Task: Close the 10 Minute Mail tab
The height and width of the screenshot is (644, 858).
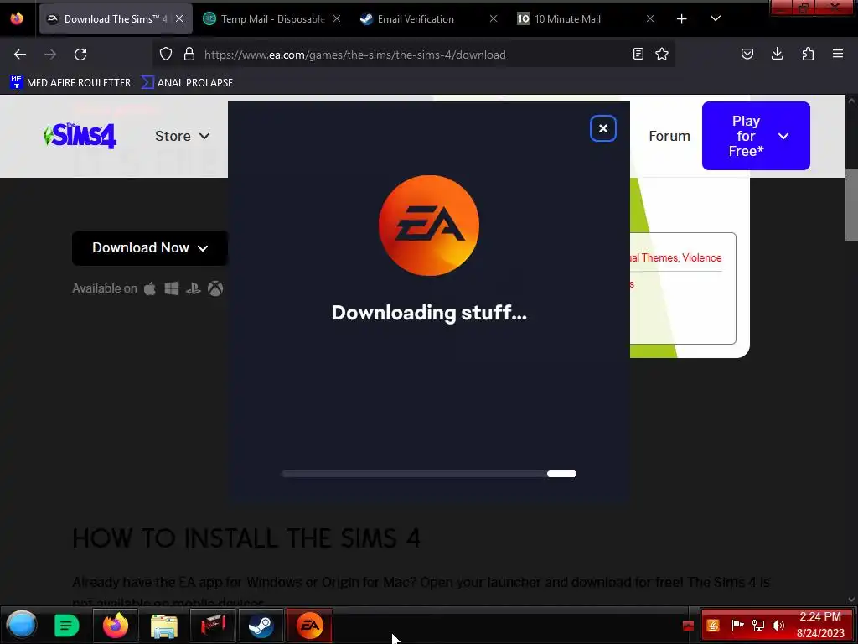Action: tap(650, 19)
